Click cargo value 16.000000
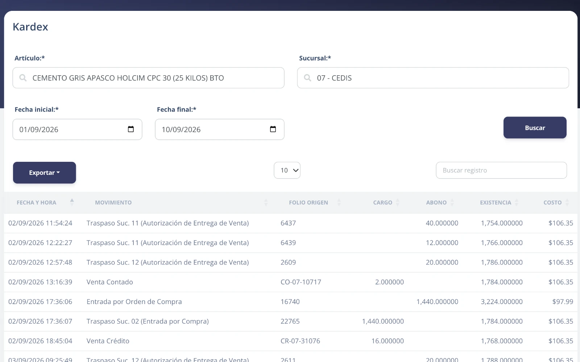 [388, 341]
